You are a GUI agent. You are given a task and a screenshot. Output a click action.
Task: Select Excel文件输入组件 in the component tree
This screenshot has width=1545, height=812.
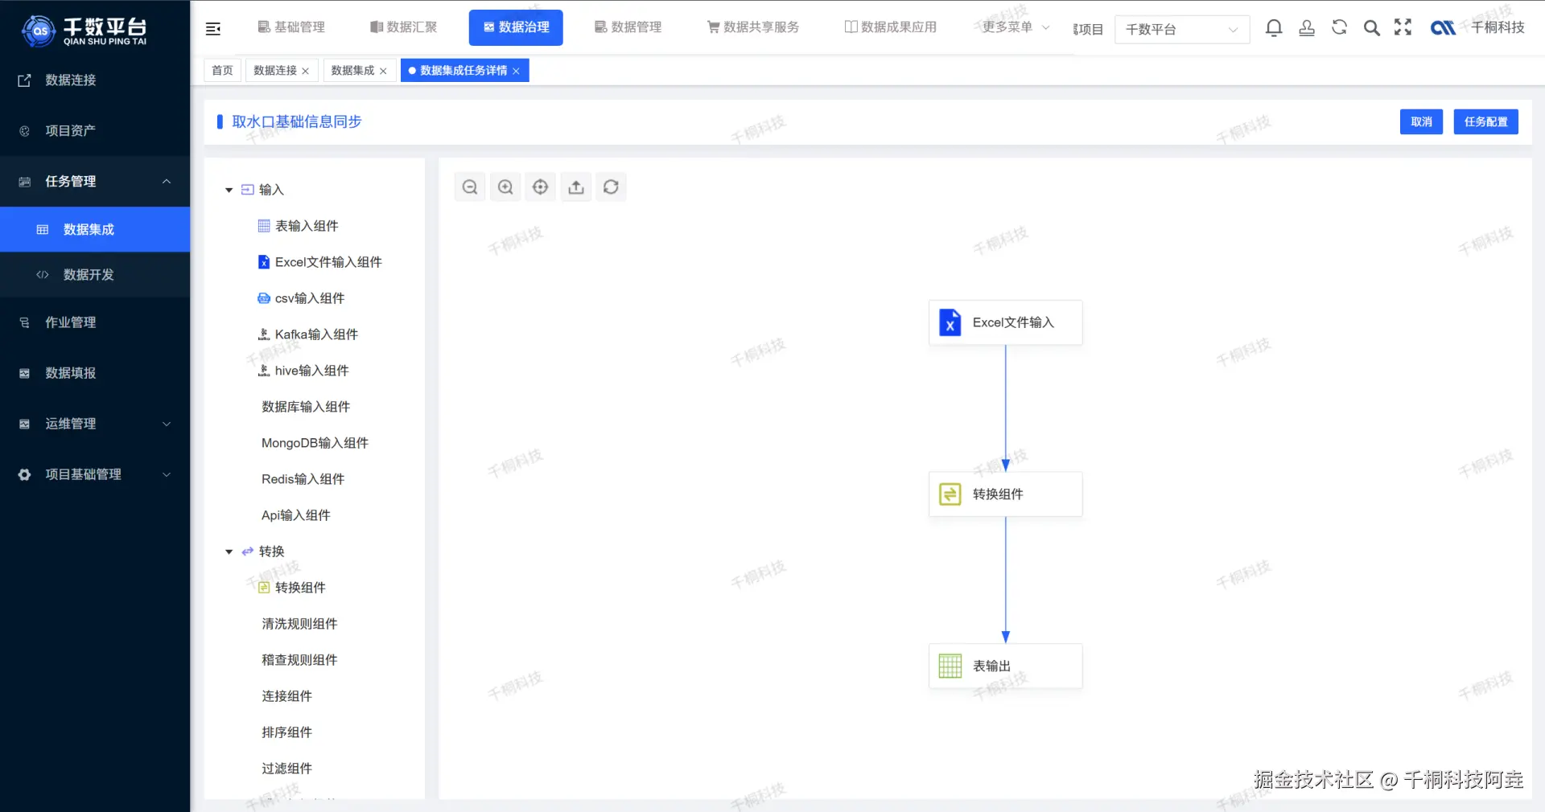pyautogui.click(x=319, y=262)
